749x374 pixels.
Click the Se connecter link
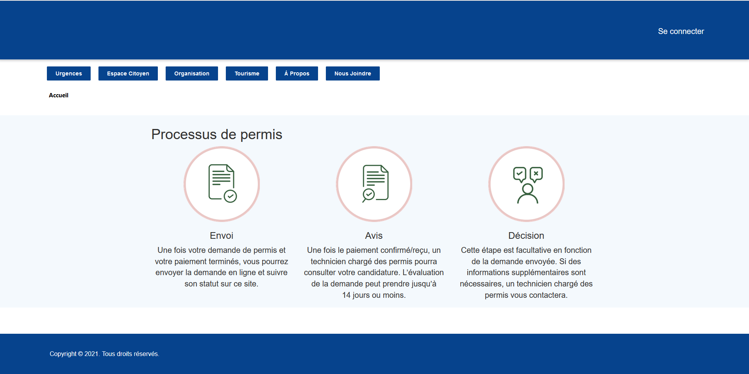[x=681, y=31]
